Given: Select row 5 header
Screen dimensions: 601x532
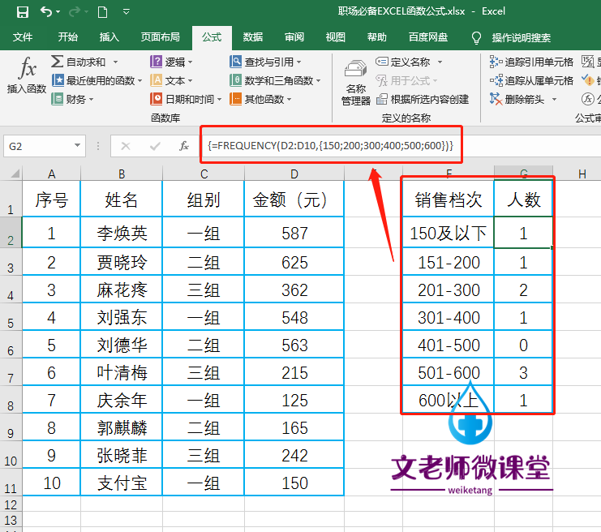Looking at the screenshot, I should click(x=11, y=317).
